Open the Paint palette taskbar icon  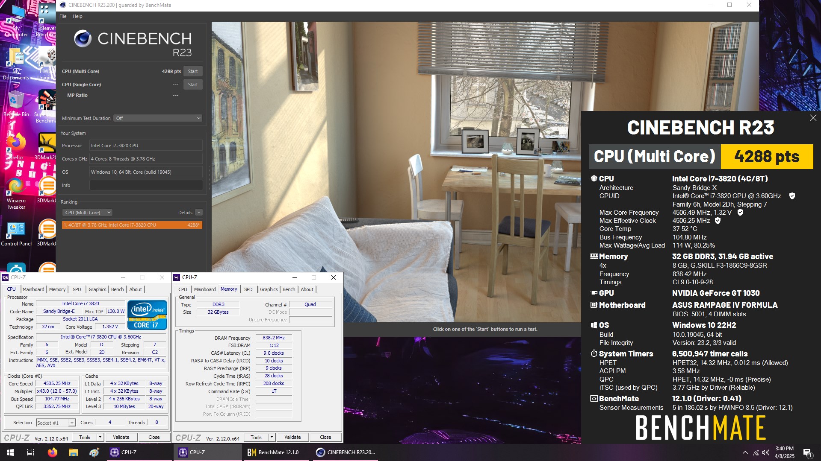click(94, 452)
